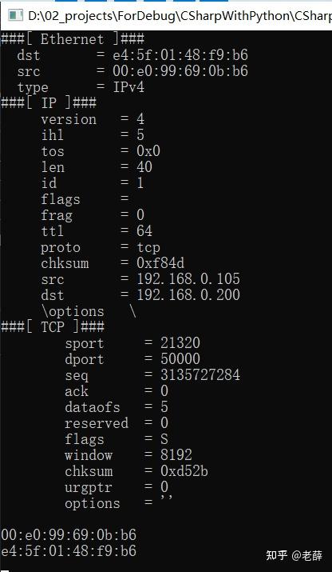Click the ttl value 64
332x572 pixels.
144,231
